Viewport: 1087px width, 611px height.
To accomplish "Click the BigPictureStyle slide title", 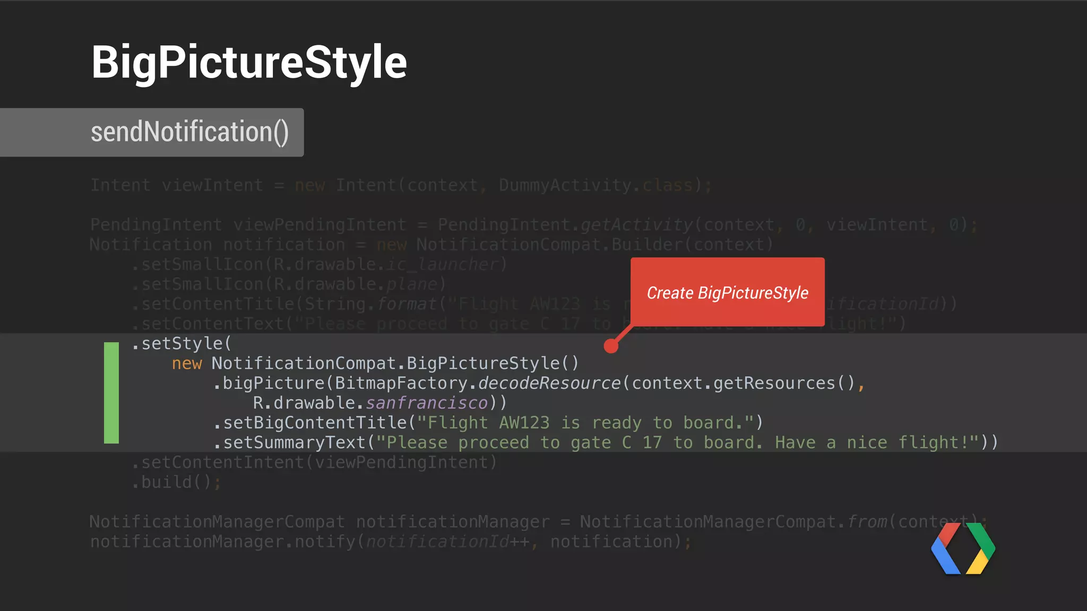I will pos(249,63).
